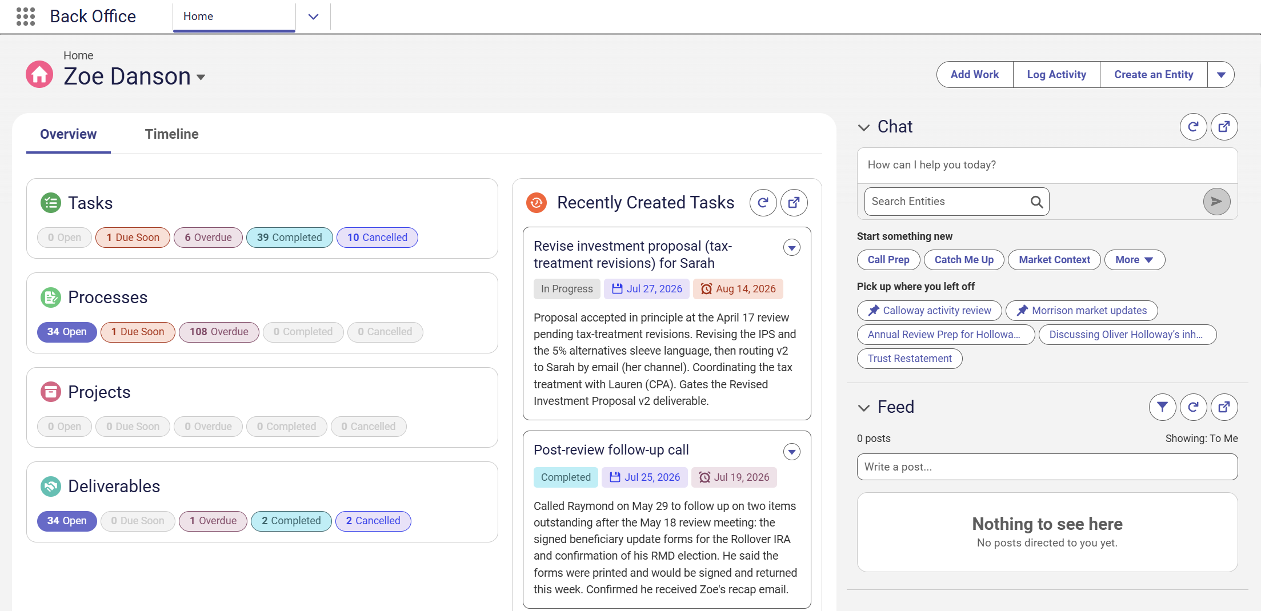The height and width of the screenshot is (611, 1261).
Task: Refresh the Recently Created Tasks panel
Action: tap(763, 203)
